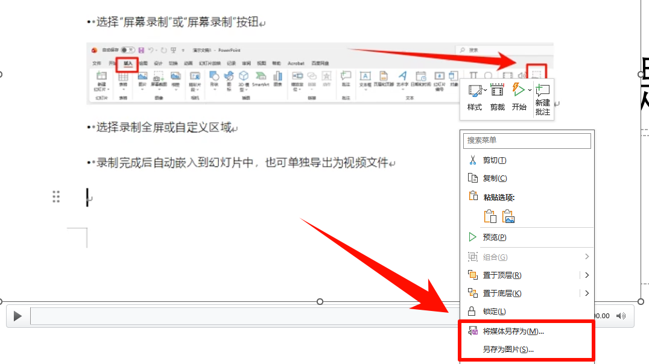Click the six-dot paragraph drag handle
The height and width of the screenshot is (364, 649).
pos(56,196)
